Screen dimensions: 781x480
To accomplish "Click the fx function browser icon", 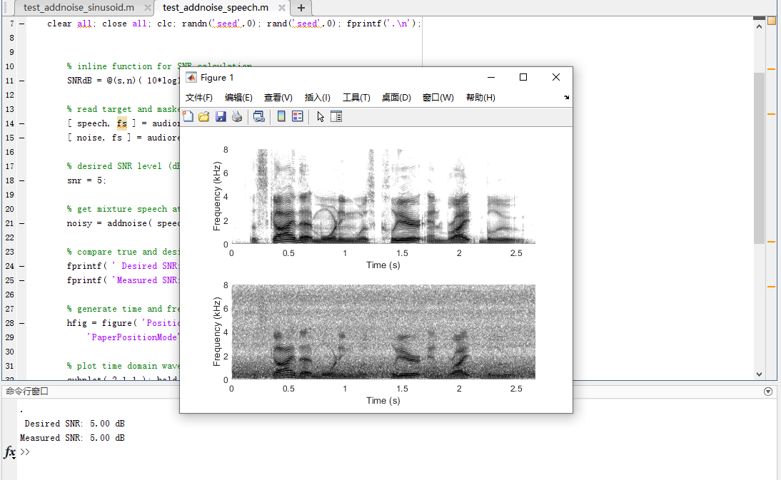I will (10, 452).
